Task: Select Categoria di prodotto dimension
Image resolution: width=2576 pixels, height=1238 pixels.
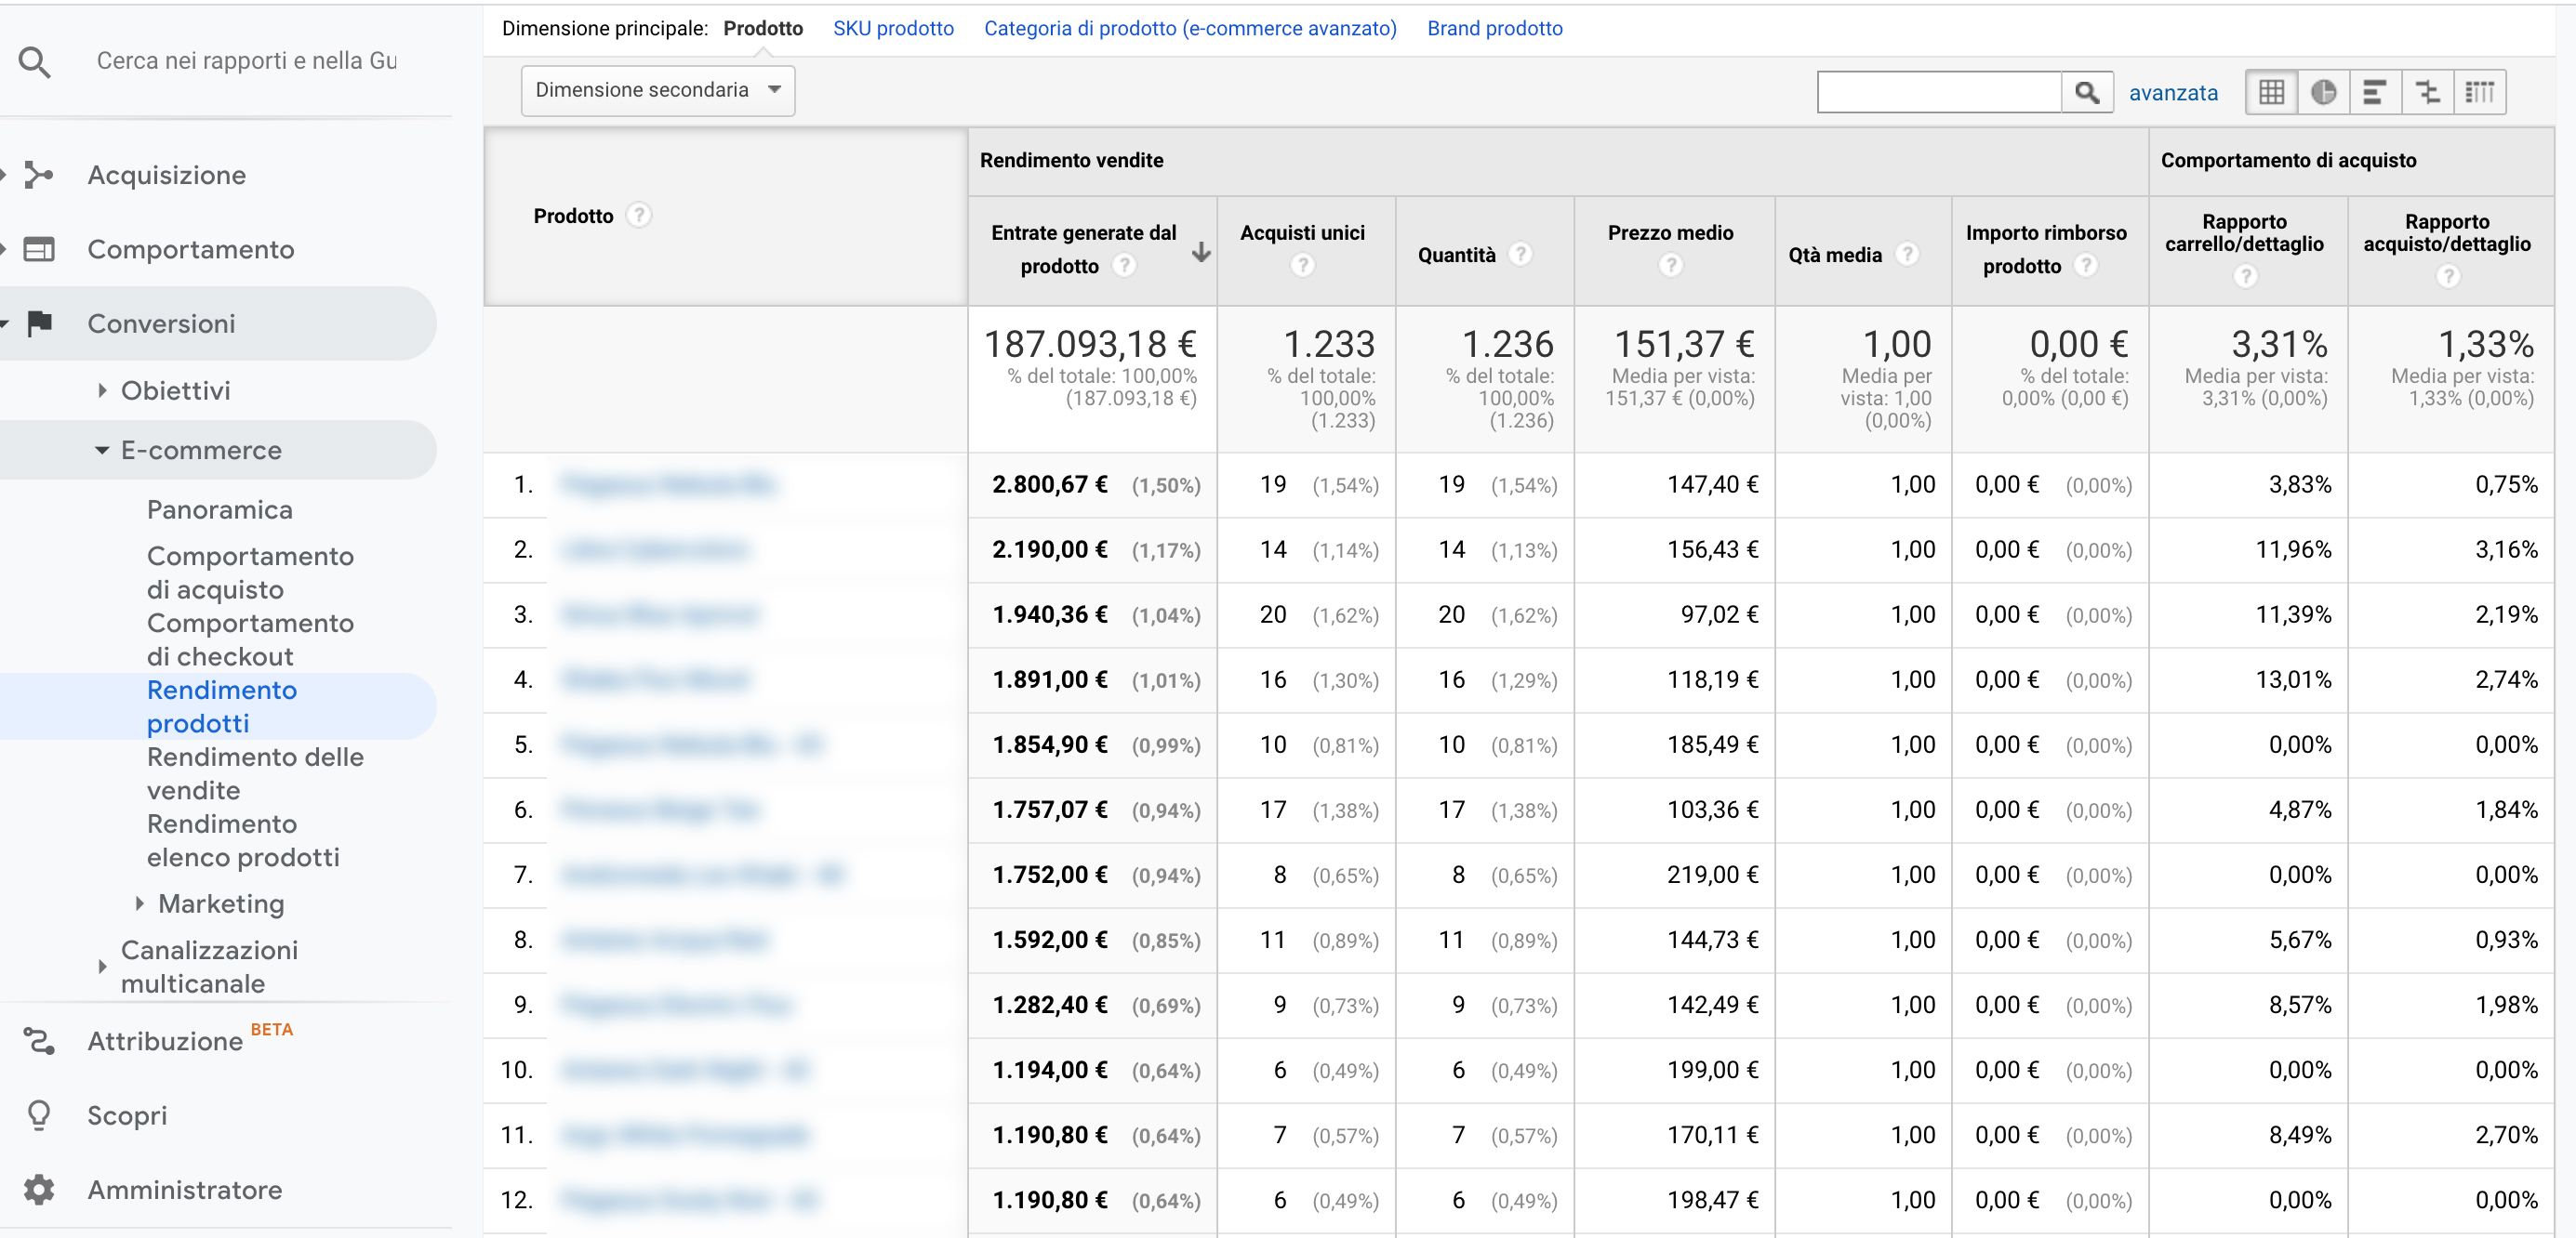Action: (x=1190, y=28)
